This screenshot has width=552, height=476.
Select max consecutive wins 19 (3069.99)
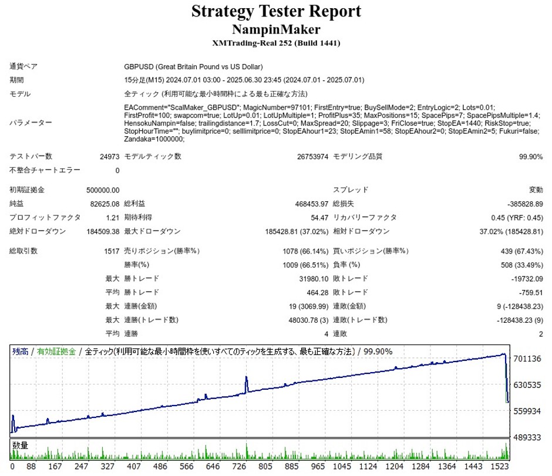(x=308, y=306)
